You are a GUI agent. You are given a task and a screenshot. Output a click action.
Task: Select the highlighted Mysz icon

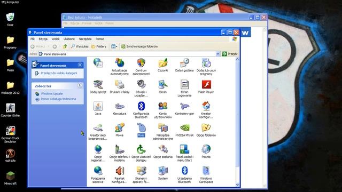[141, 130]
